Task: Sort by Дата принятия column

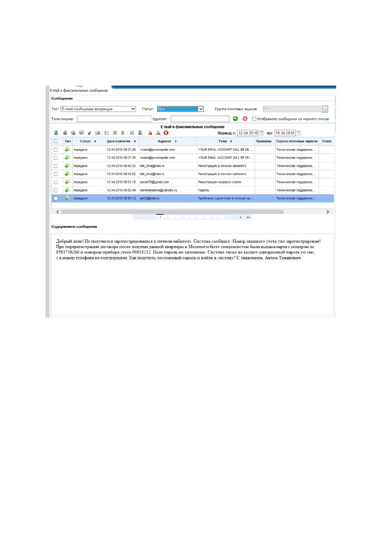Action: click(121, 141)
